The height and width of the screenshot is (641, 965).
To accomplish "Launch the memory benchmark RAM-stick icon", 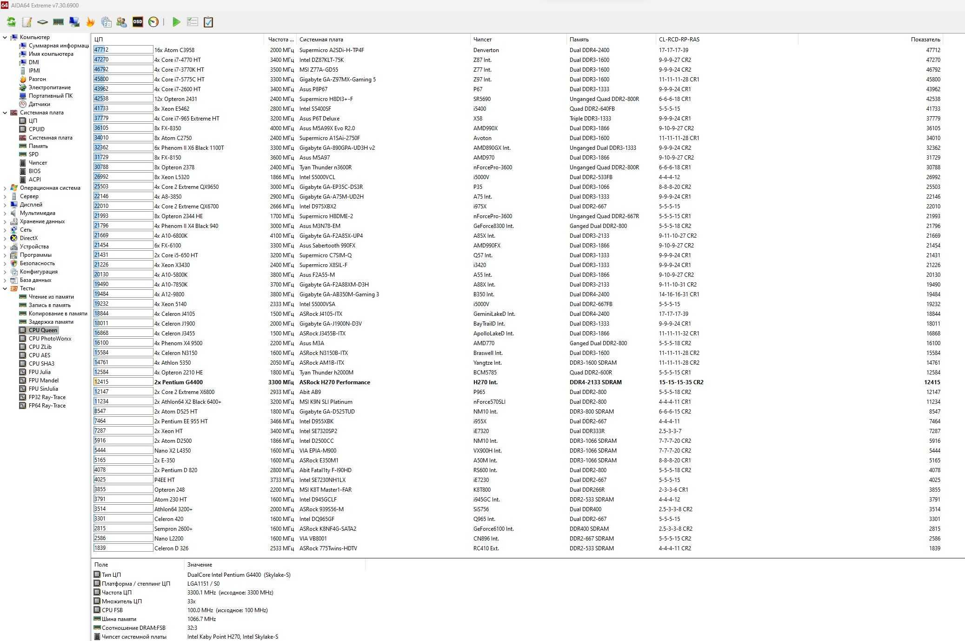I will (58, 22).
